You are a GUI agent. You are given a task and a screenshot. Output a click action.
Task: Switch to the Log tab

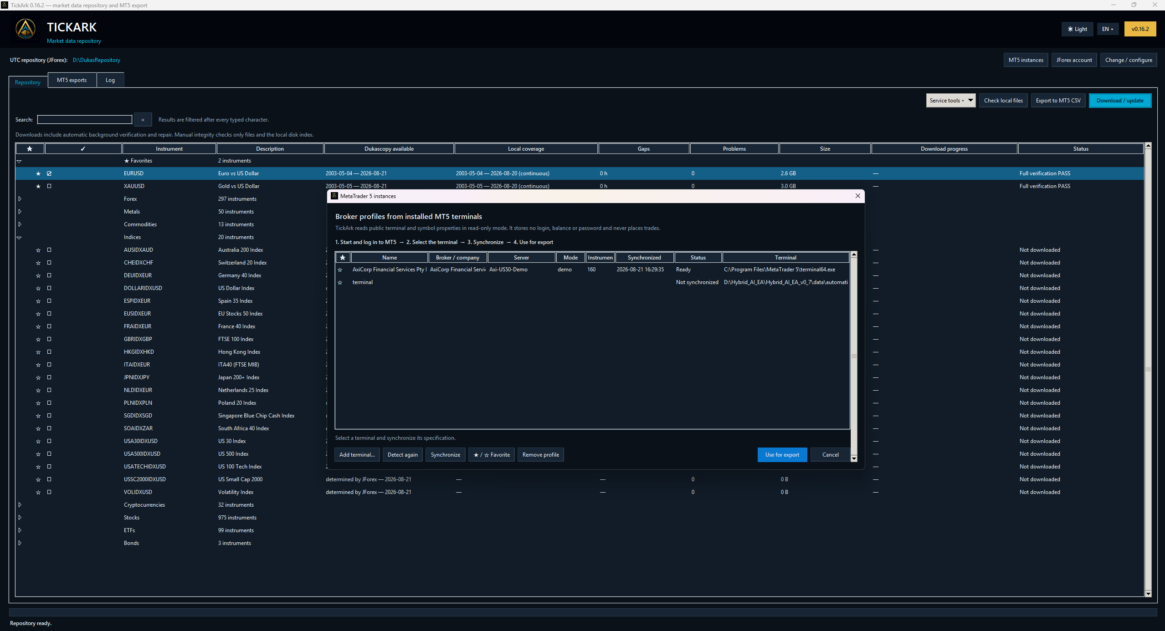click(x=110, y=80)
